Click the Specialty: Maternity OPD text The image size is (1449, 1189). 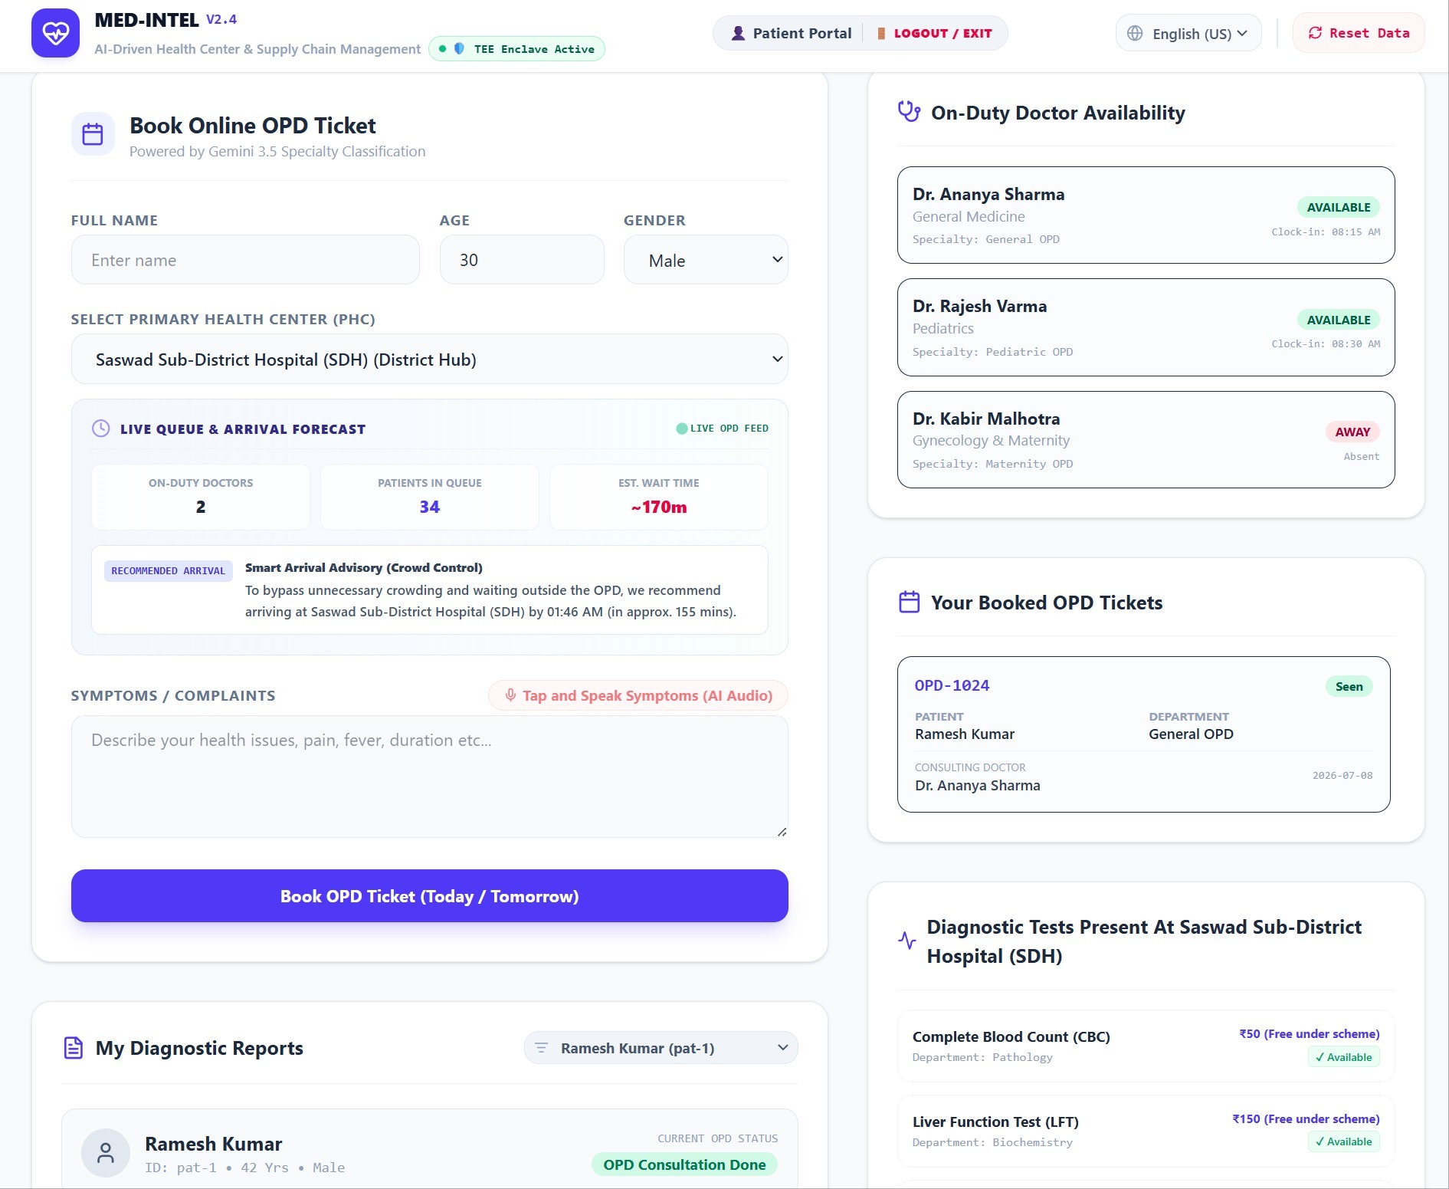point(992,464)
